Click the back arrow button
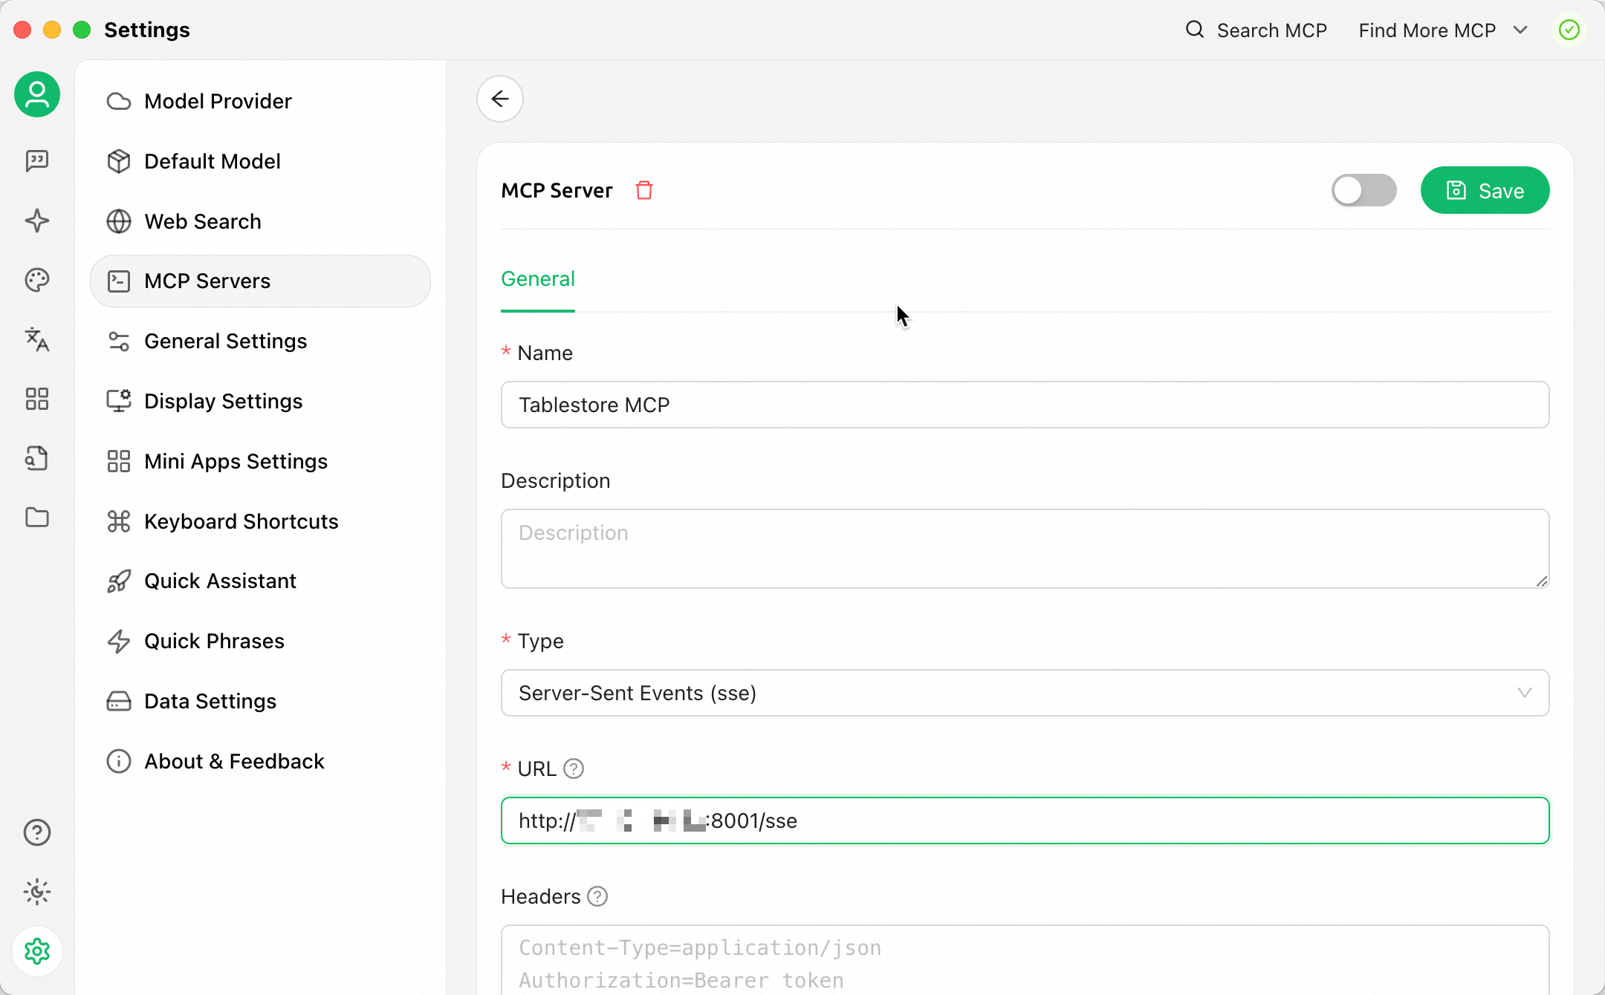The height and width of the screenshot is (995, 1605). click(x=500, y=99)
